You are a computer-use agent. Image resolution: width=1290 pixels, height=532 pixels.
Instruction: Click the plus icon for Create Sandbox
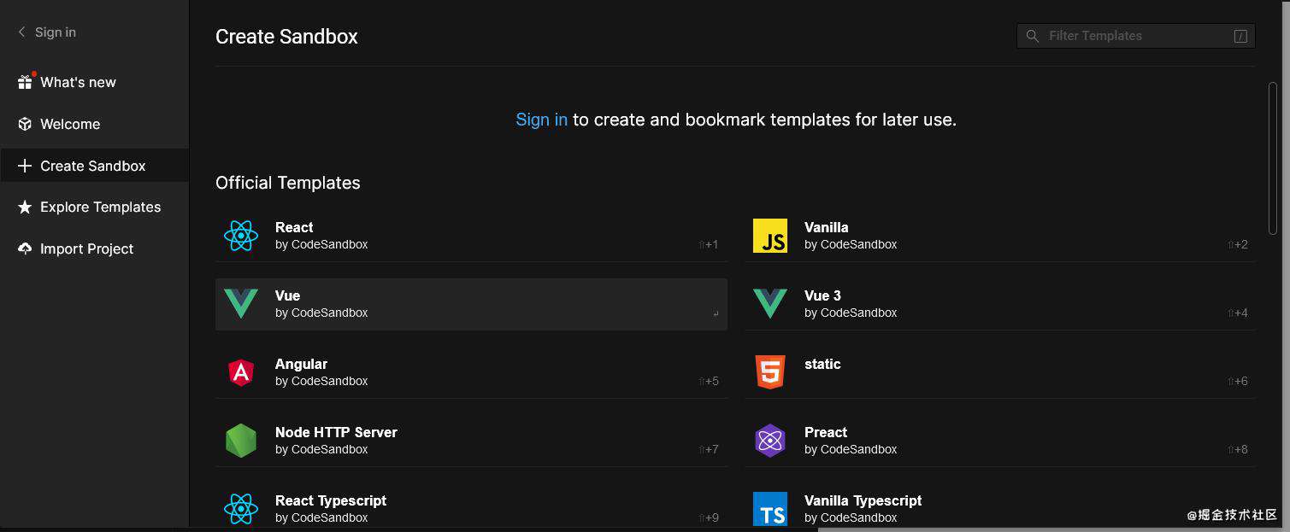point(25,166)
